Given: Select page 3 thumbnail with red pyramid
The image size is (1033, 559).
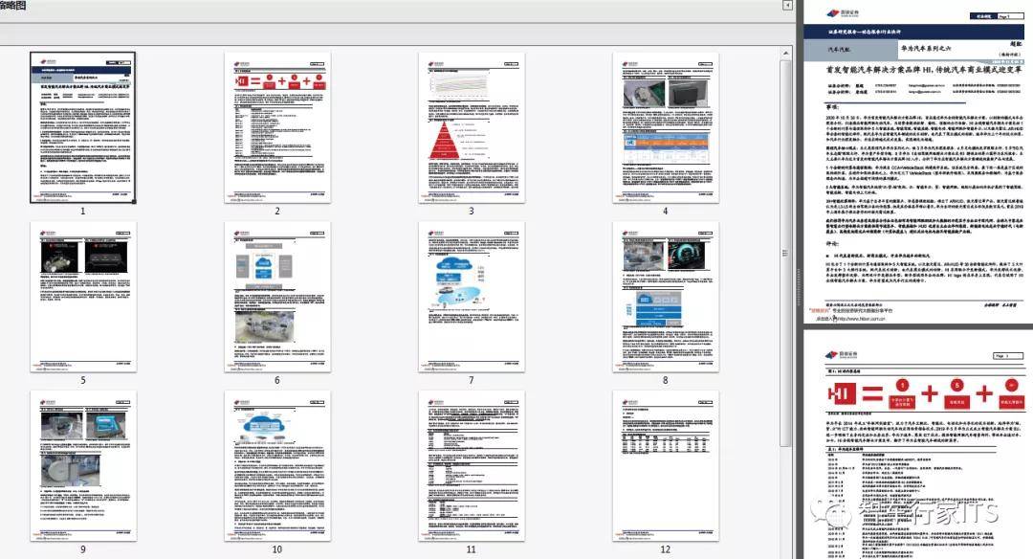Looking at the screenshot, I should click(471, 127).
